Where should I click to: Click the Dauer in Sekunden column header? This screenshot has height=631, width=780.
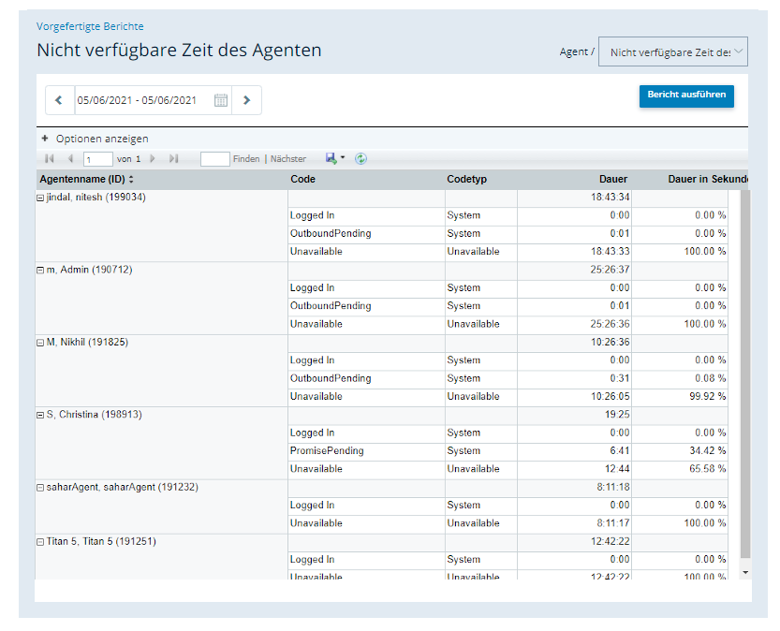[x=707, y=179]
